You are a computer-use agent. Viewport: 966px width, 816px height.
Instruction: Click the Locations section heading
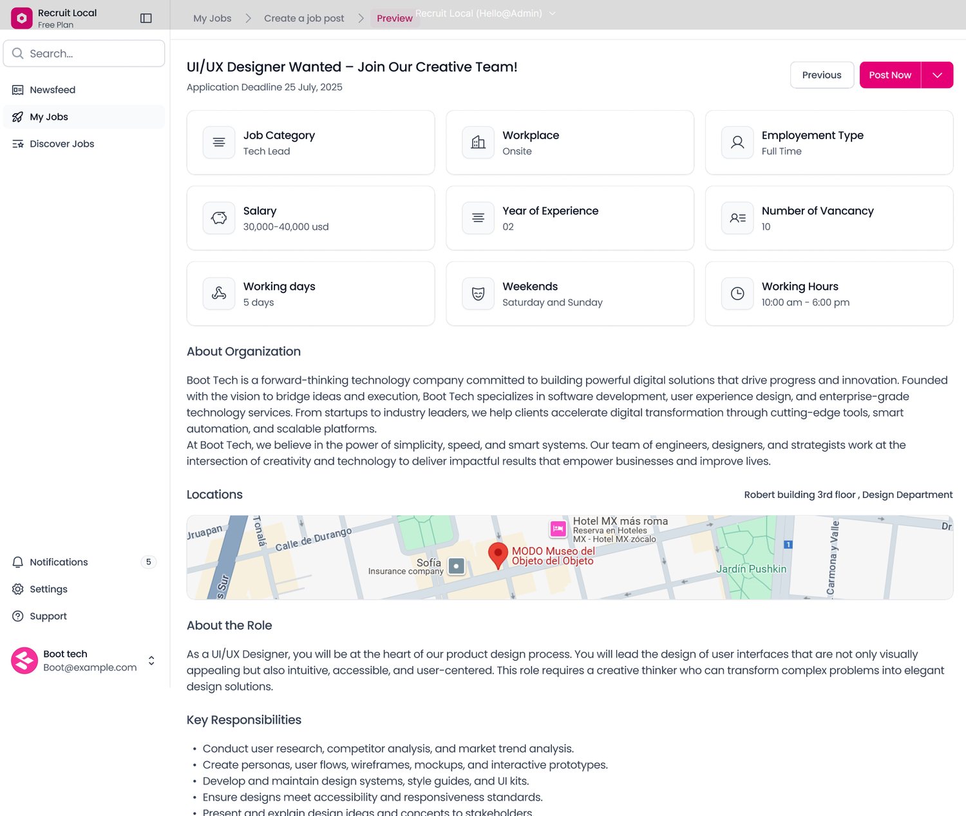pyautogui.click(x=214, y=495)
